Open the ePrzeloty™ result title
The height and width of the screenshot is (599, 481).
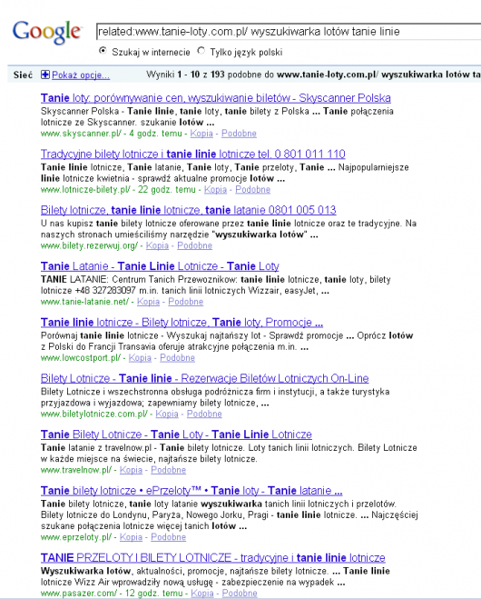[x=191, y=491]
